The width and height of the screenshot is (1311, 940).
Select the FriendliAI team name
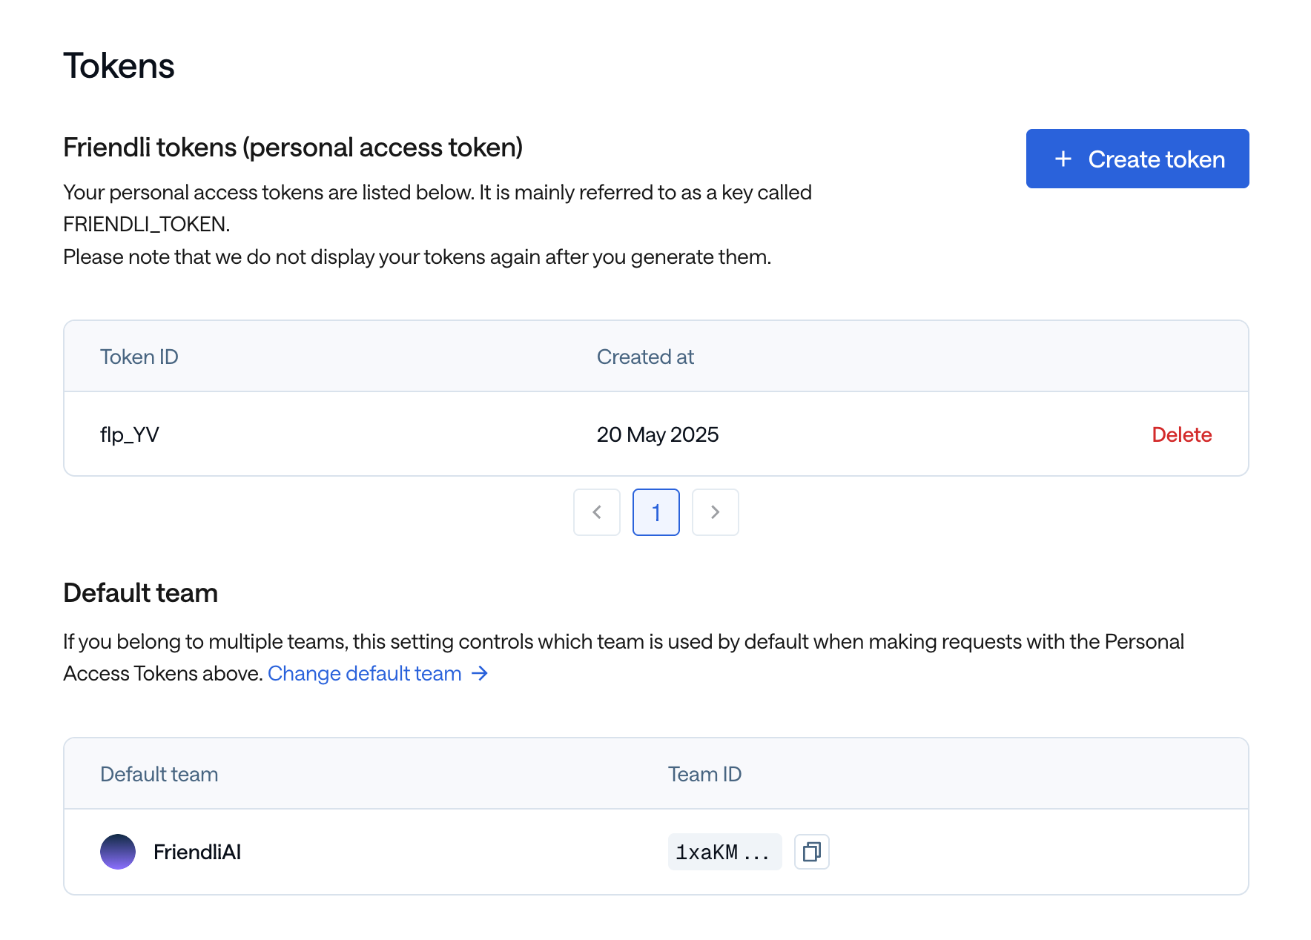pos(197,852)
